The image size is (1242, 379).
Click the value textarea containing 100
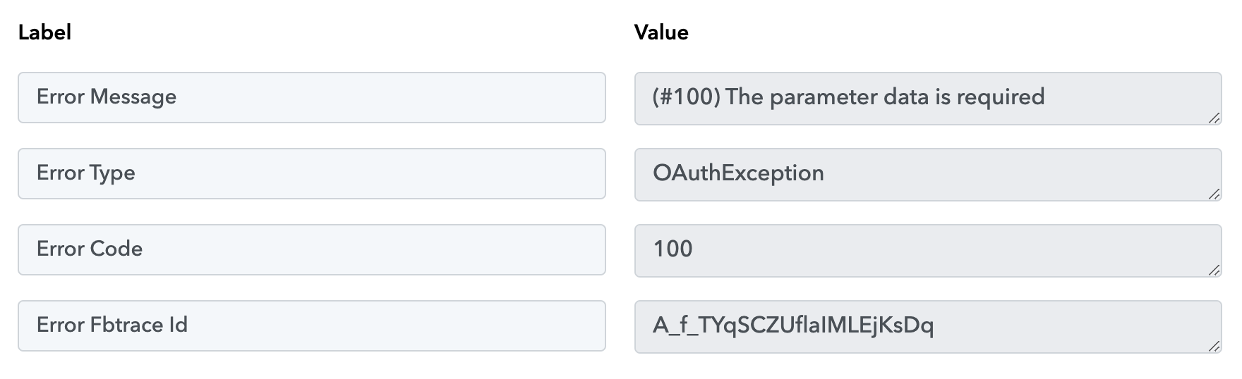coord(928,251)
